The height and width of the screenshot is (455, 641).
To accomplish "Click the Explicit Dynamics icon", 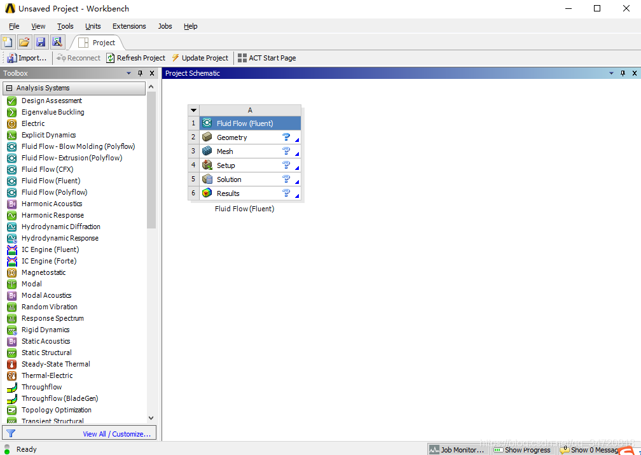I will tap(12, 135).
